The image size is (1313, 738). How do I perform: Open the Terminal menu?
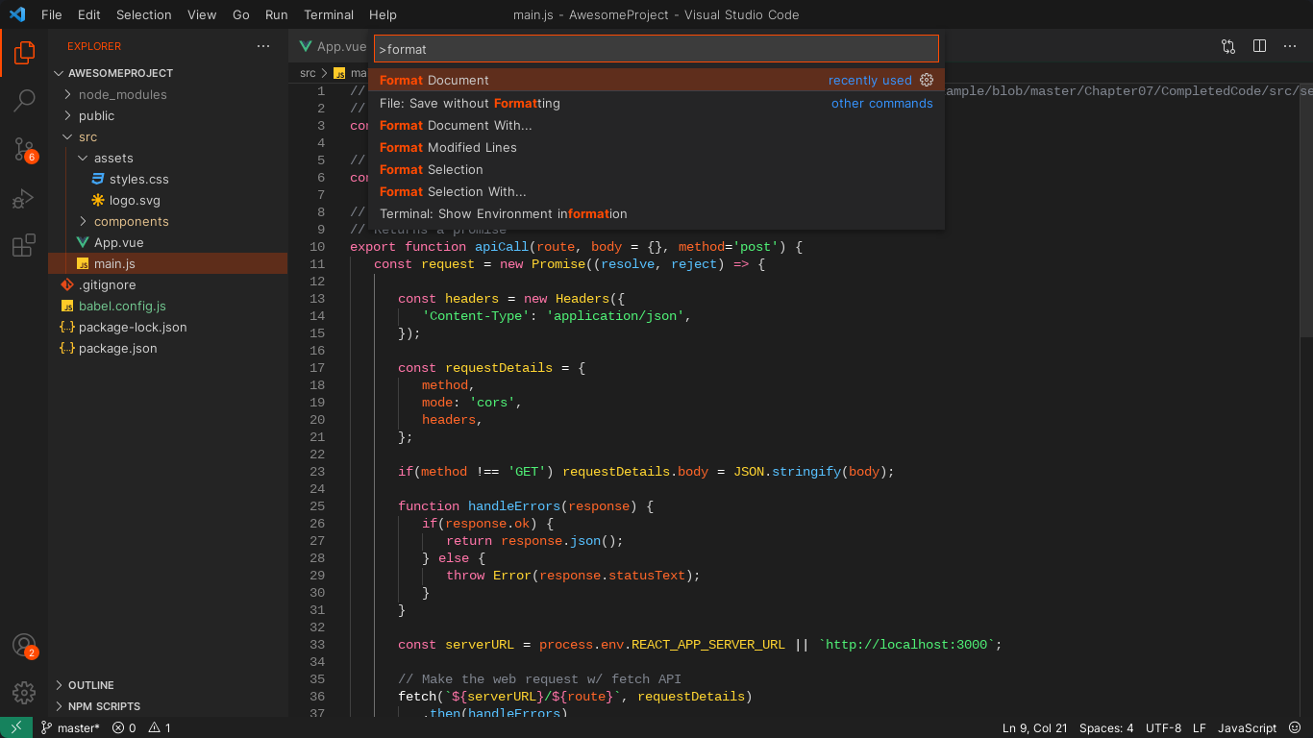[330, 14]
